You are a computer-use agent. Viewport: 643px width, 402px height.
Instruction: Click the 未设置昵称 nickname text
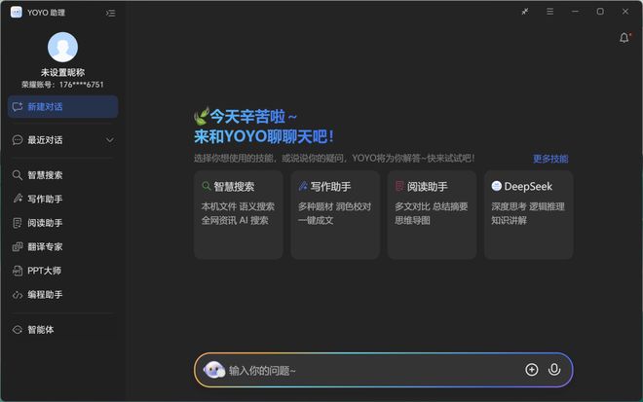[x=62, y=73]
